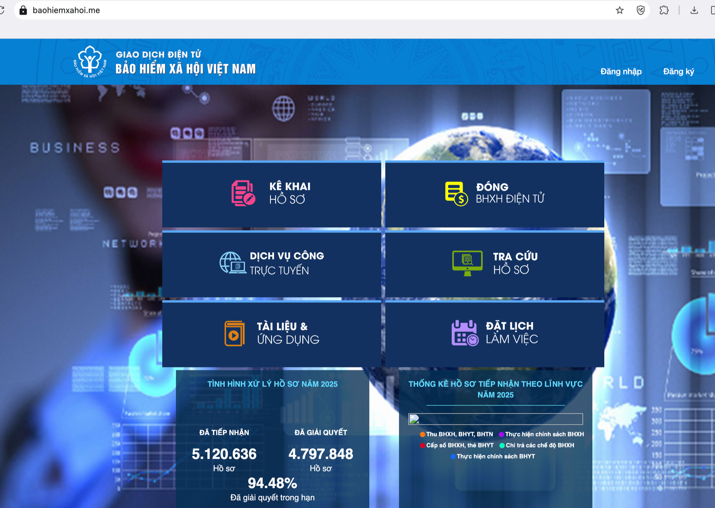Click the globe Dịch Vụ Công icon
The image size is (715, 508).
[x=232, y=263]
